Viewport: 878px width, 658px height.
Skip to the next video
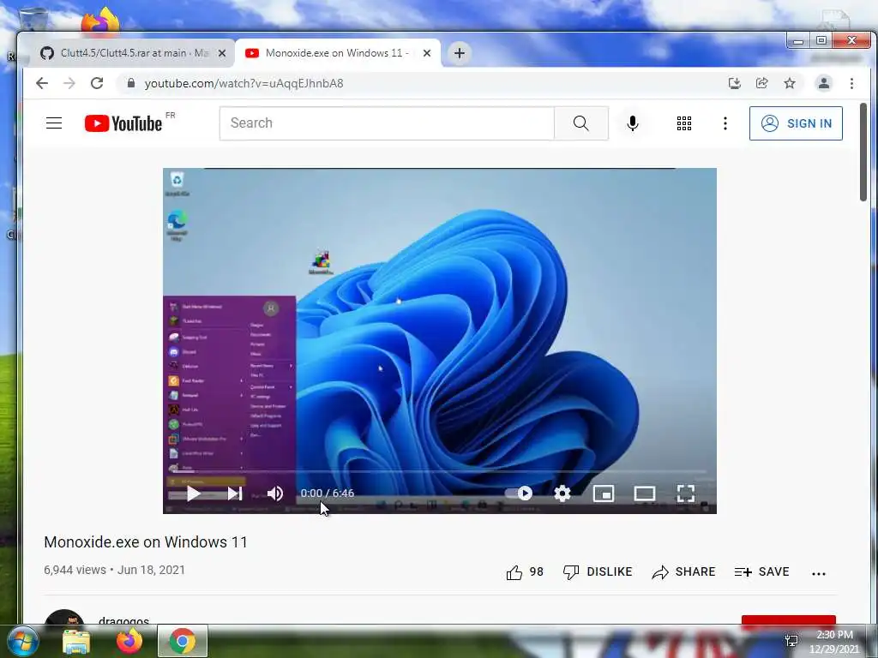point(235,493)
